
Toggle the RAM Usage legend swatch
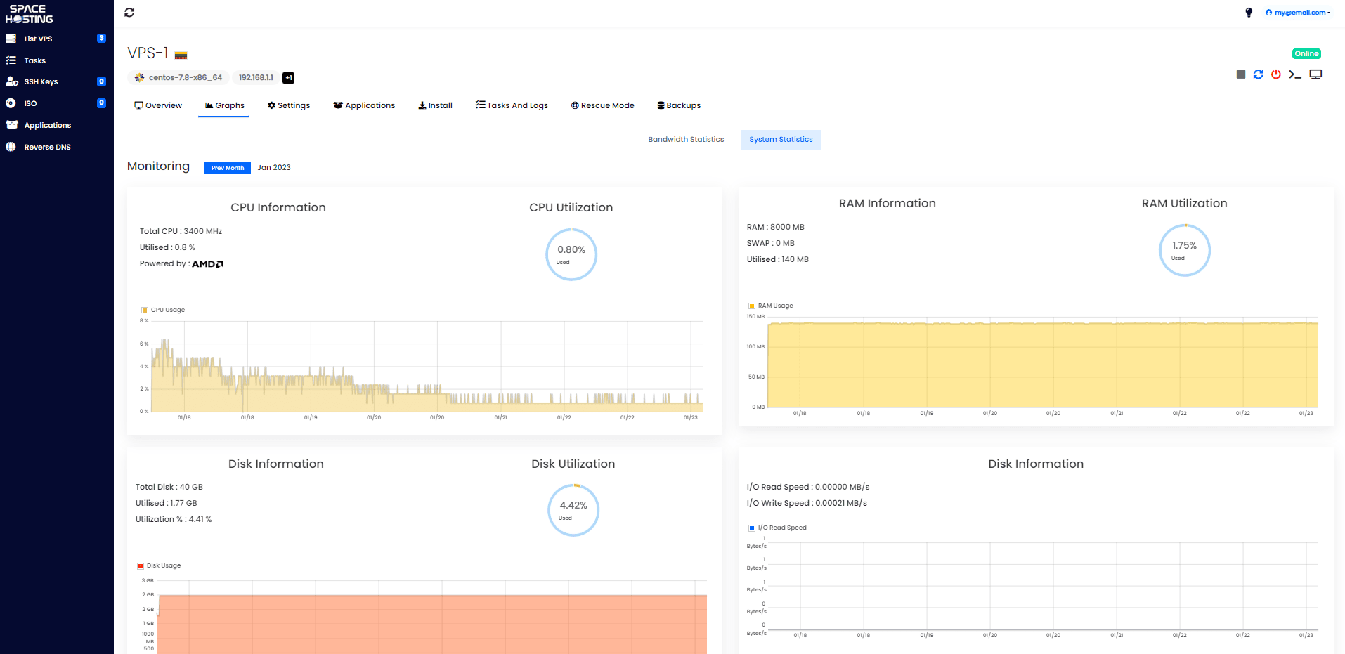pyautogui.click(x=752, y=306)
